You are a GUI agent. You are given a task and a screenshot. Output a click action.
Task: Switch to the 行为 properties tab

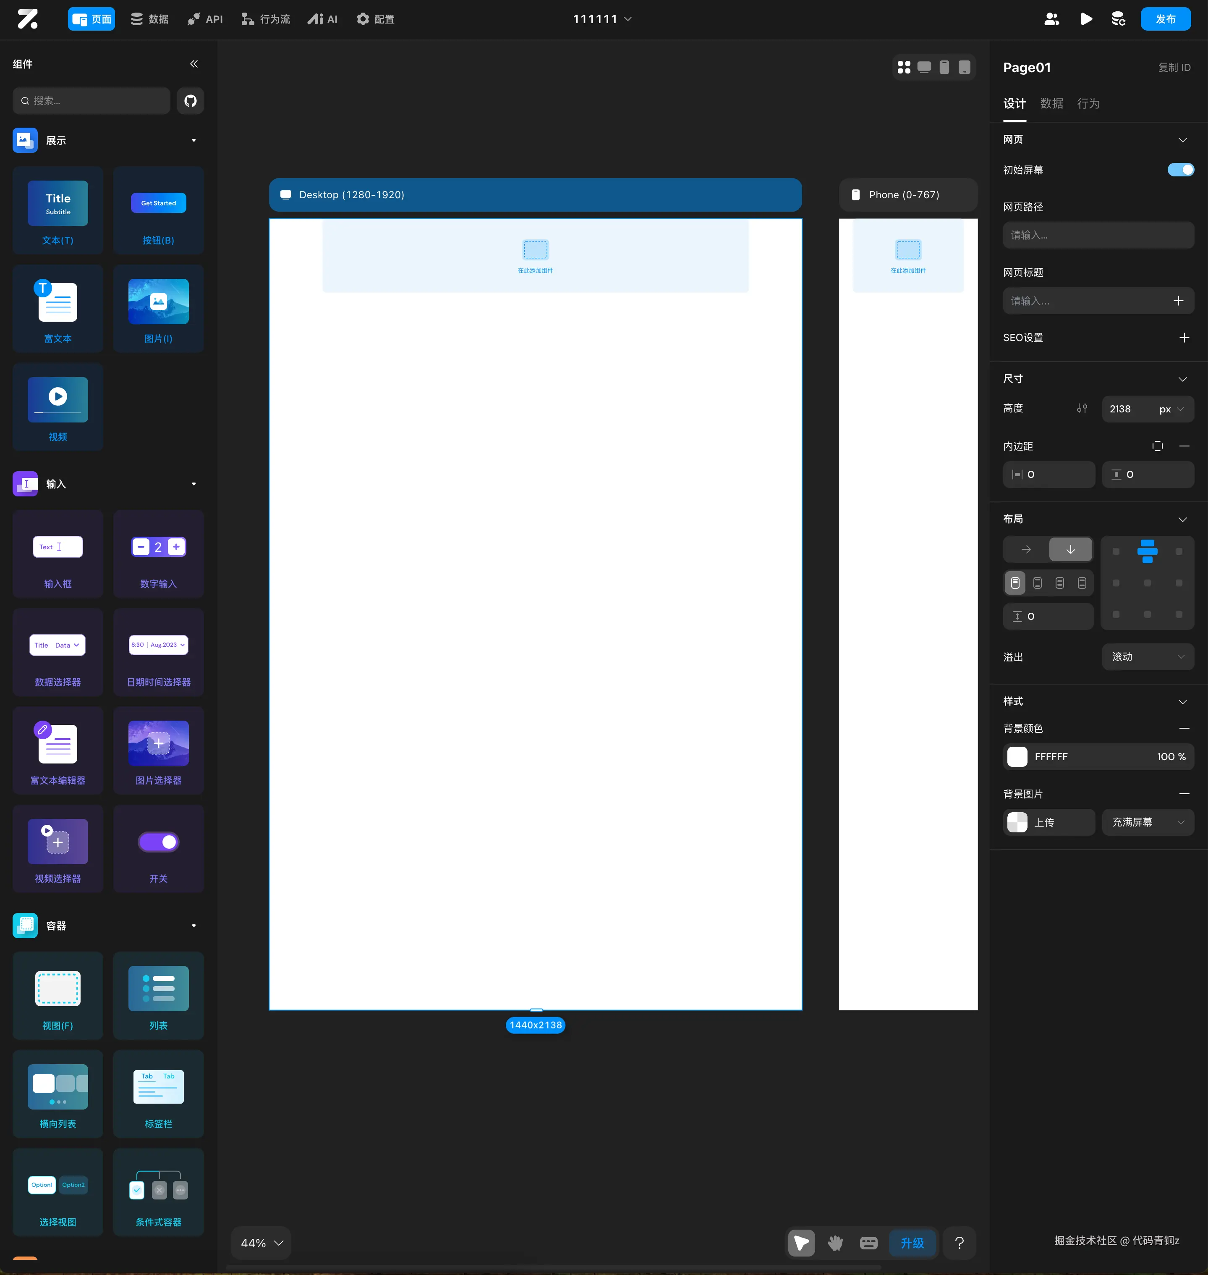pos(1088,103)
